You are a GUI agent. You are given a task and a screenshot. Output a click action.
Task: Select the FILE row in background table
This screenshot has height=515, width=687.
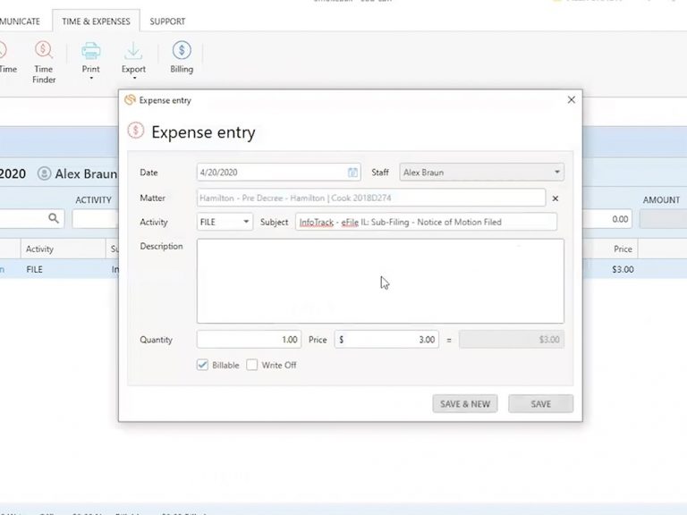(x=59, y=269)
